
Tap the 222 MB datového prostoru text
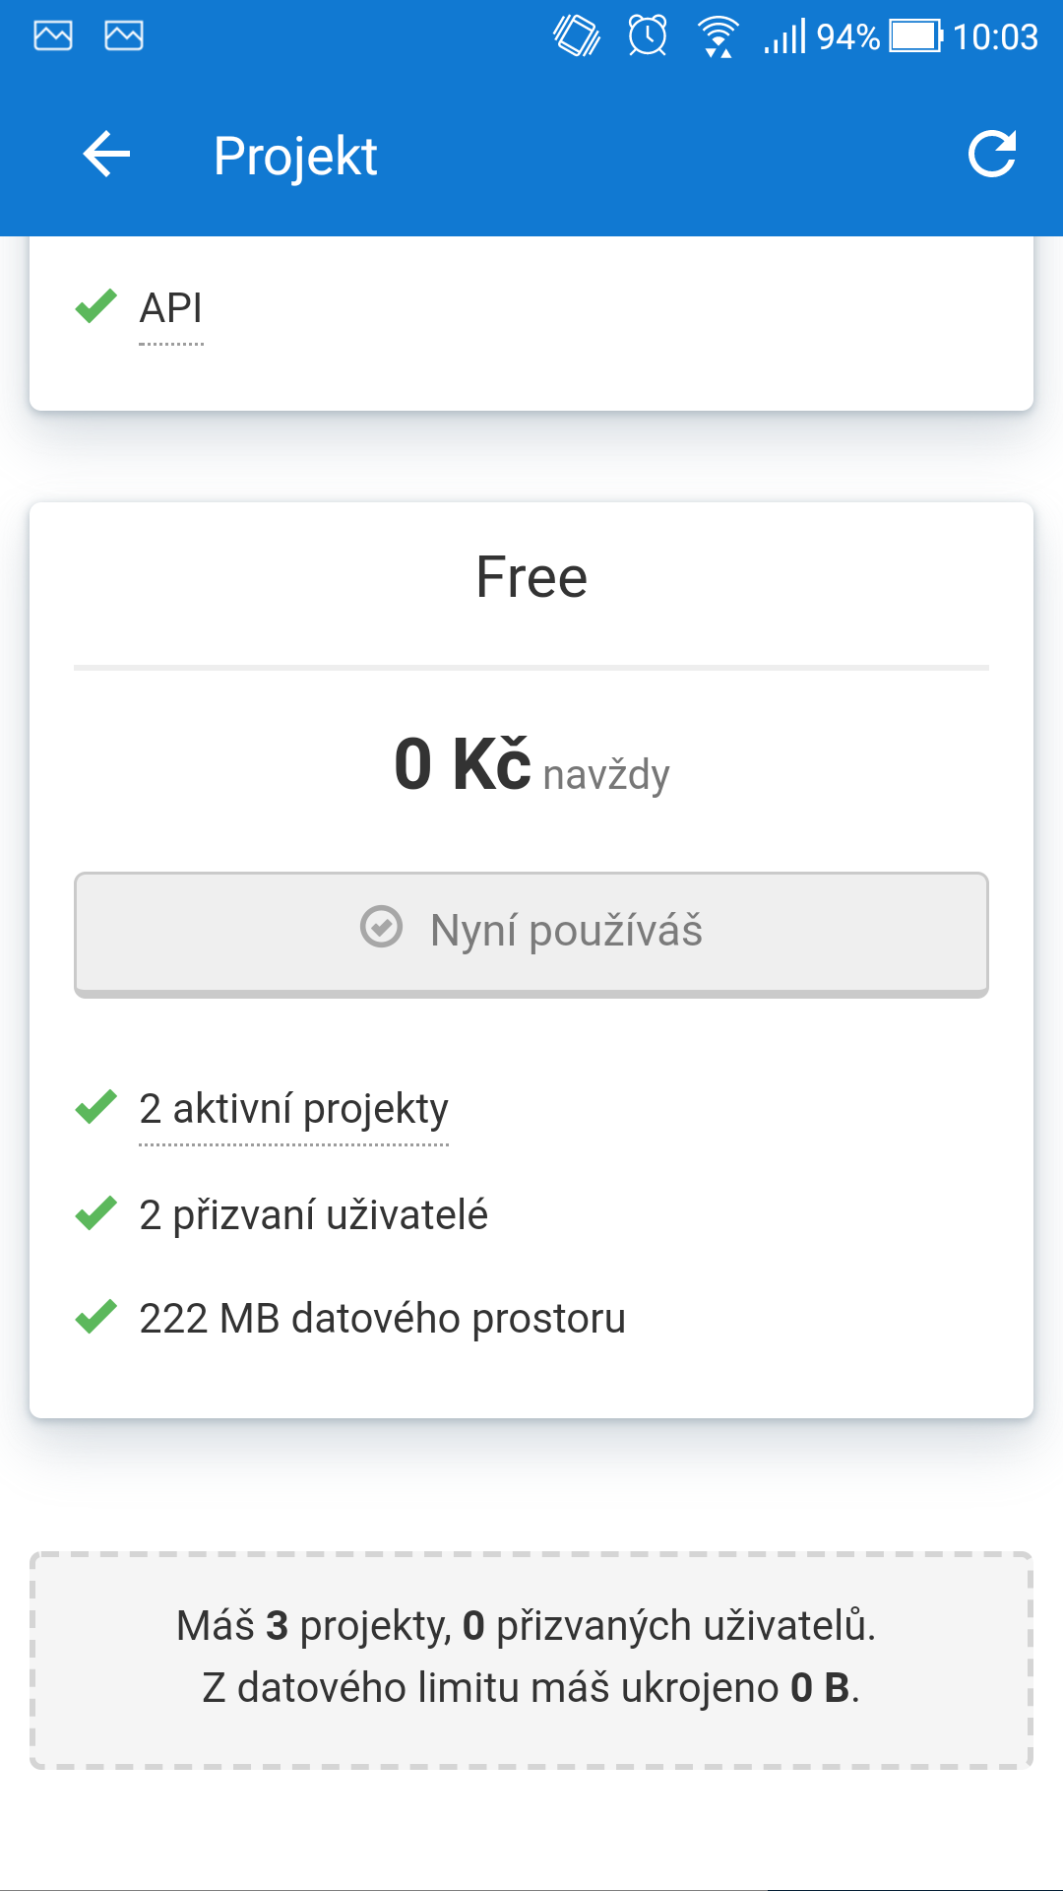(382, 1319)
